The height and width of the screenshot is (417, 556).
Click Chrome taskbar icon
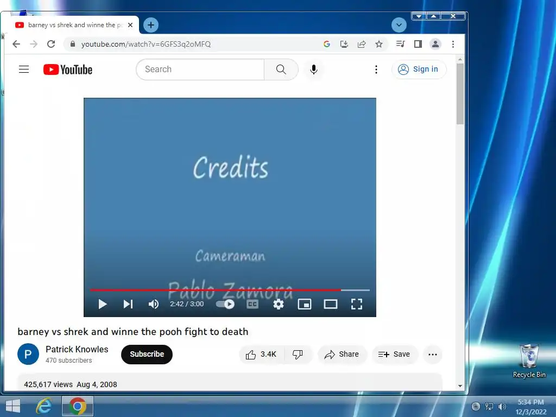click(78, 406)
